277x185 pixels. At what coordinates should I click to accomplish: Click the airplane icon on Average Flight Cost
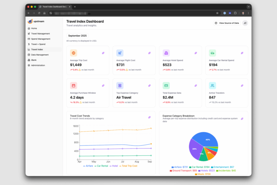[120, 53]
